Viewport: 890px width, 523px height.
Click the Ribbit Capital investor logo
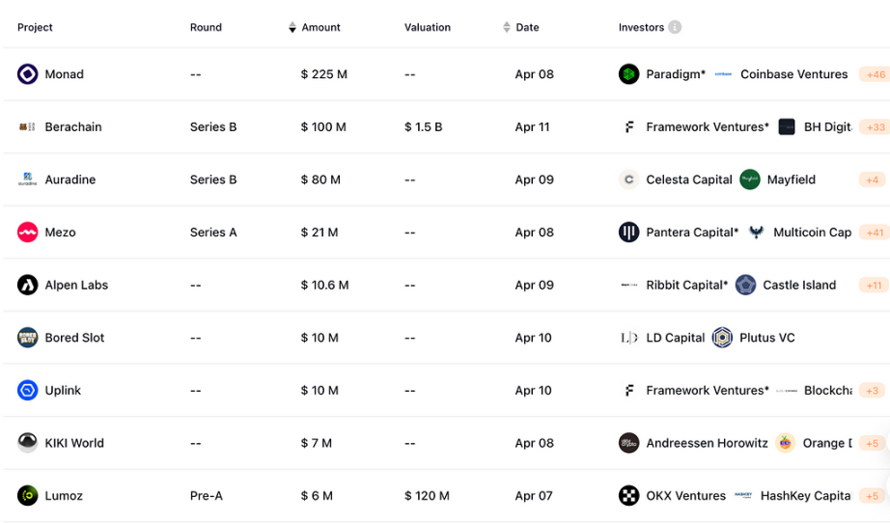click(x=629, y=285)
